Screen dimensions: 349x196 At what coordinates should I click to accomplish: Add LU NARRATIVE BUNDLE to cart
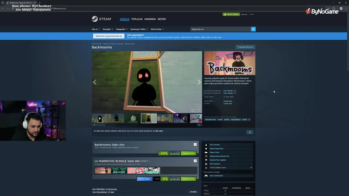pyautogui.click(x=188, y=179)
